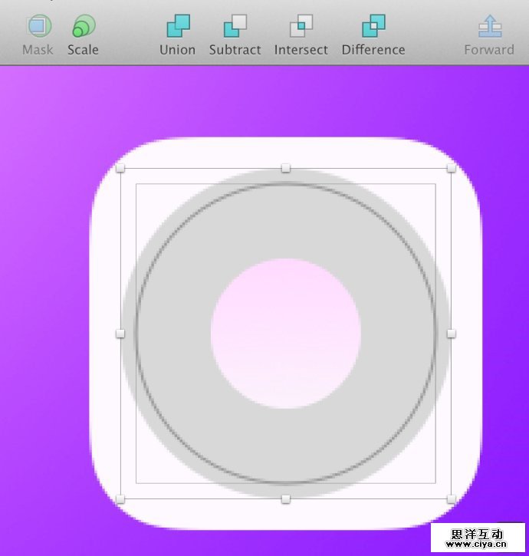This screenshot has width=529, height=556.
Task: Click the purple gradient canvas background
Action: point(46,307)
